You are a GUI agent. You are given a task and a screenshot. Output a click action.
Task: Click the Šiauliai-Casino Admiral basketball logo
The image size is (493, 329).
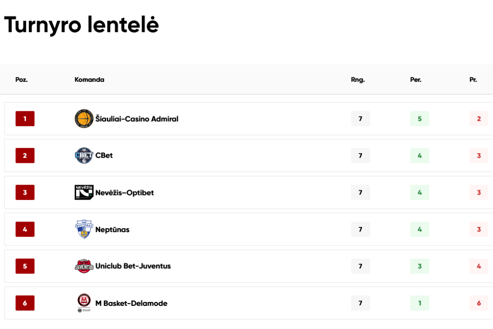pos(84,118)
